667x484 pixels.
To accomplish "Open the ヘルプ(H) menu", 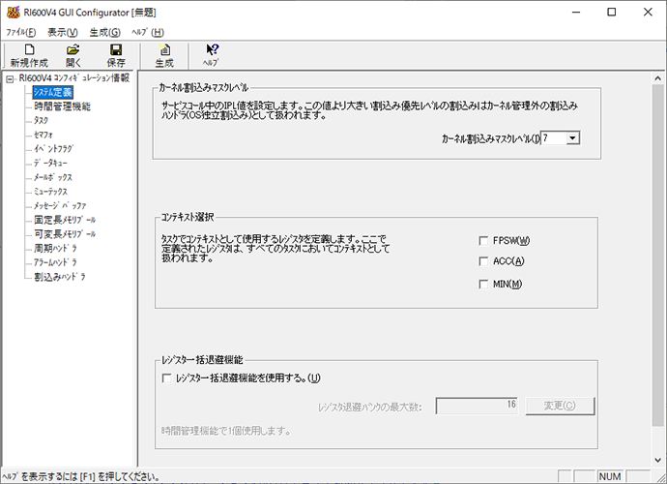I will click(148, 32).
